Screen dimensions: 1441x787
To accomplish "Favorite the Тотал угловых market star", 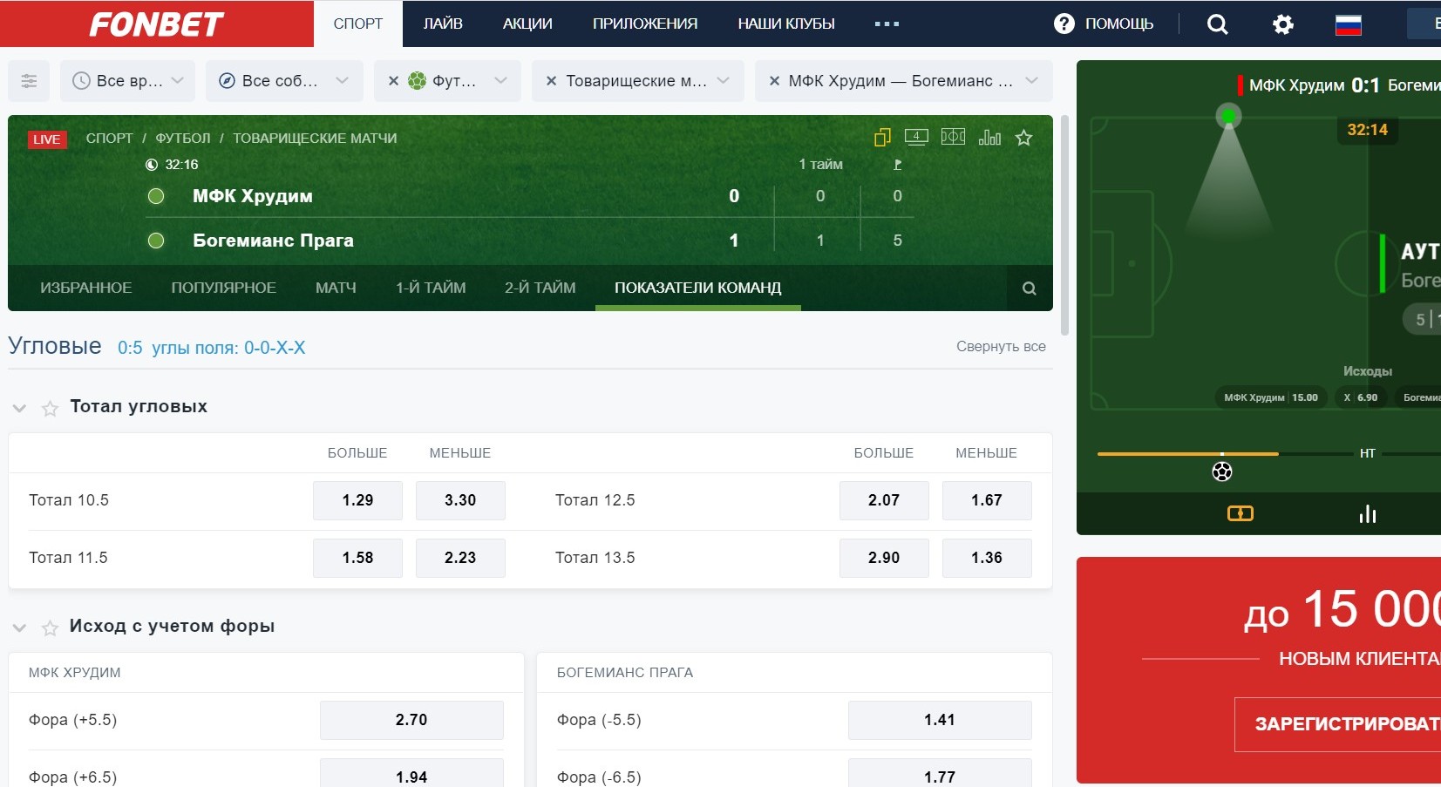I will tap(51, 408).
